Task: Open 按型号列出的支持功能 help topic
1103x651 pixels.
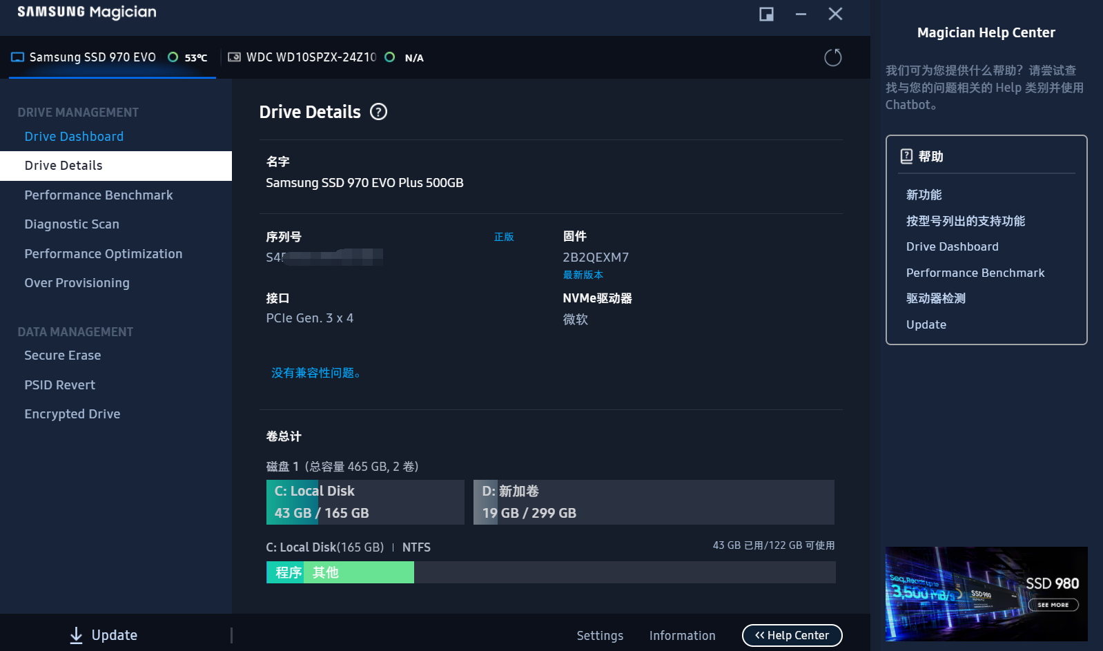Action: [x=966, y=221]
